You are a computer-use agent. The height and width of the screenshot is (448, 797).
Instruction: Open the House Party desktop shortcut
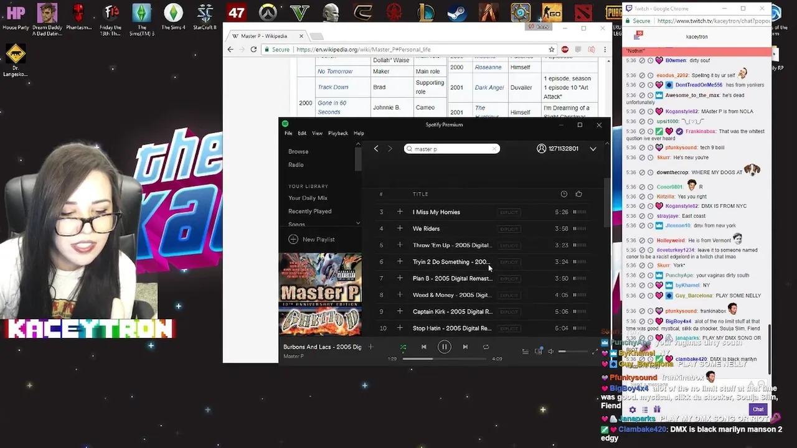[16, 16]
